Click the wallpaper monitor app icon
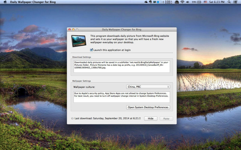 [79, 40]
